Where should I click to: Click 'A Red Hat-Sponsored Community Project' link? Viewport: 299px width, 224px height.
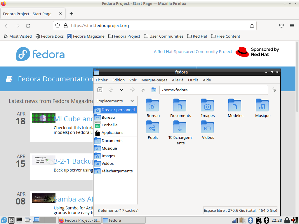193,52
